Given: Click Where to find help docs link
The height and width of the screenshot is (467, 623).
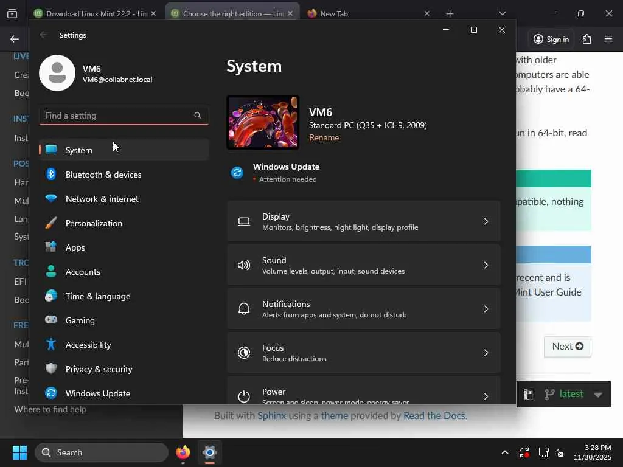Looking at the screenshot, I should point(50,409).
